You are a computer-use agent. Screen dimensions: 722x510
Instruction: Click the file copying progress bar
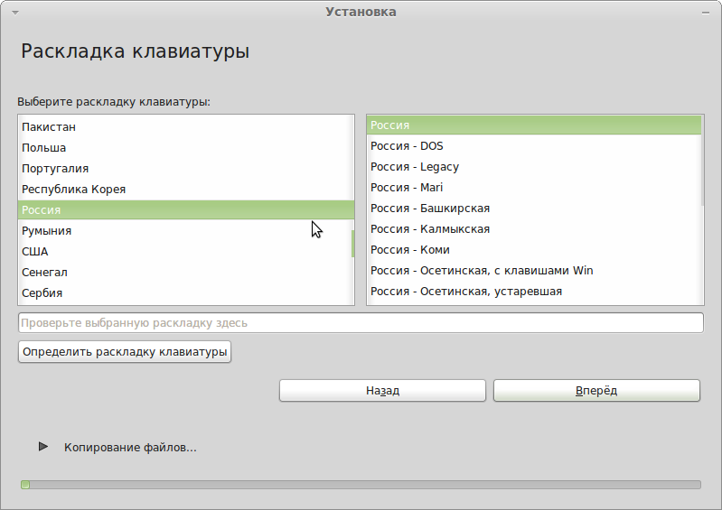tap(361, 485)
